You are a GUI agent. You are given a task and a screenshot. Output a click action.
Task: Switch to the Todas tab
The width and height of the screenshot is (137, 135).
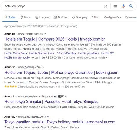[x=10, y=17]
